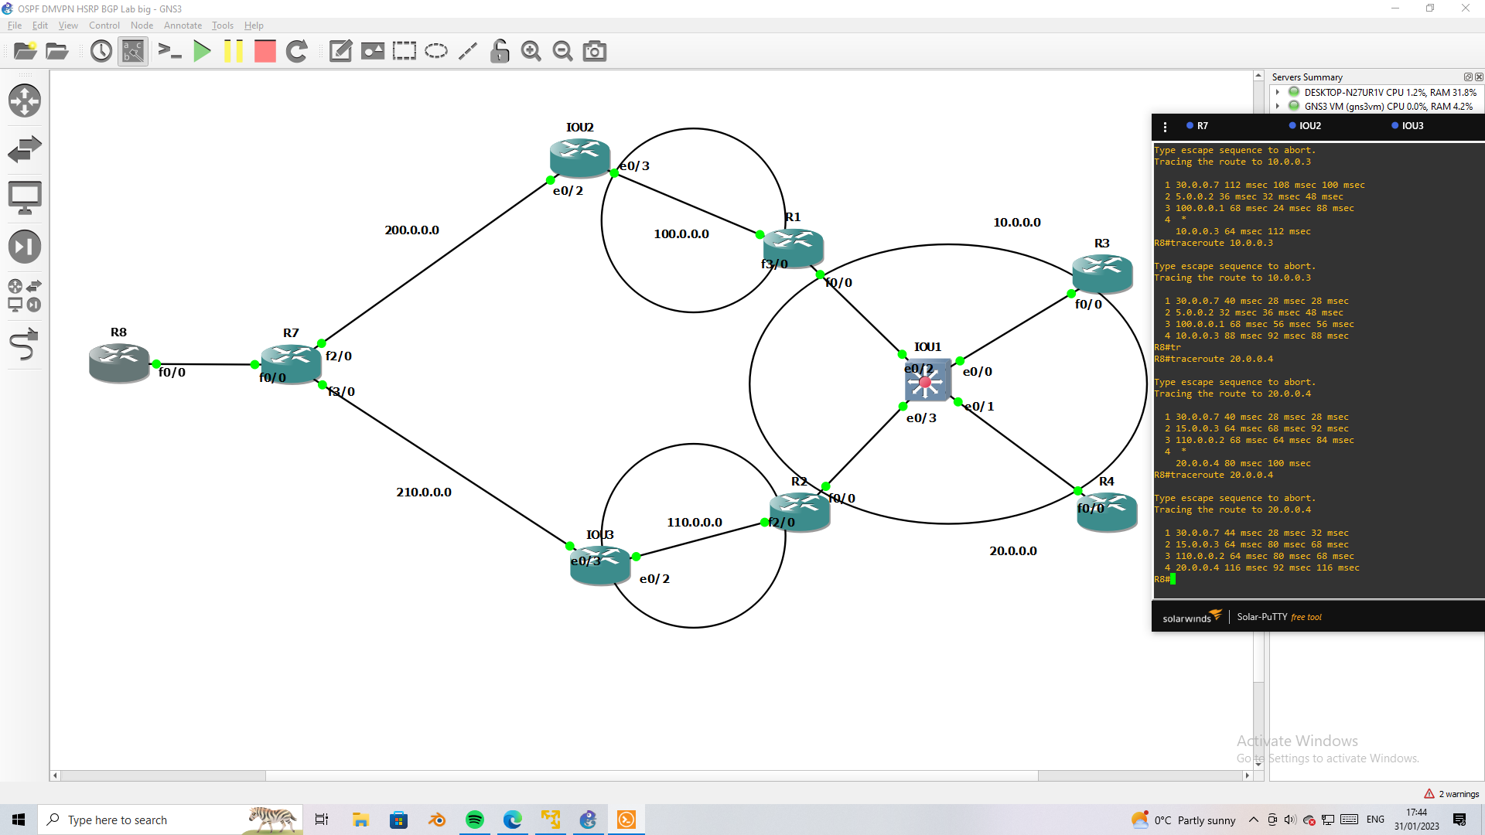1485x835 pixels.
Task: Open the Annotate menu
Action: [183, 26]
